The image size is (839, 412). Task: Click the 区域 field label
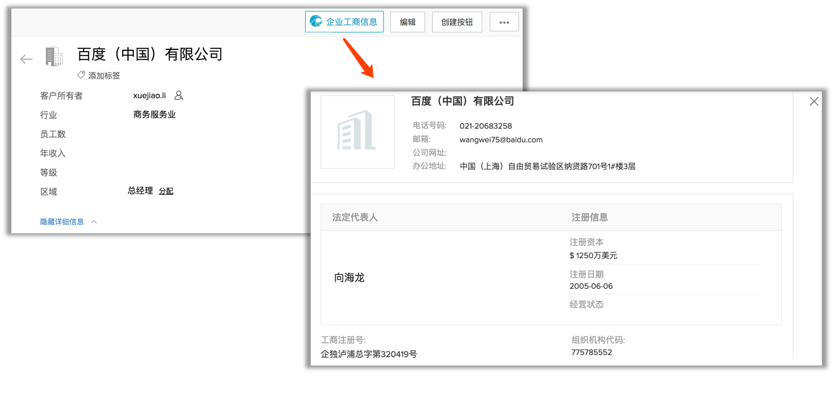pyautogui.click(x=48, y=192)
